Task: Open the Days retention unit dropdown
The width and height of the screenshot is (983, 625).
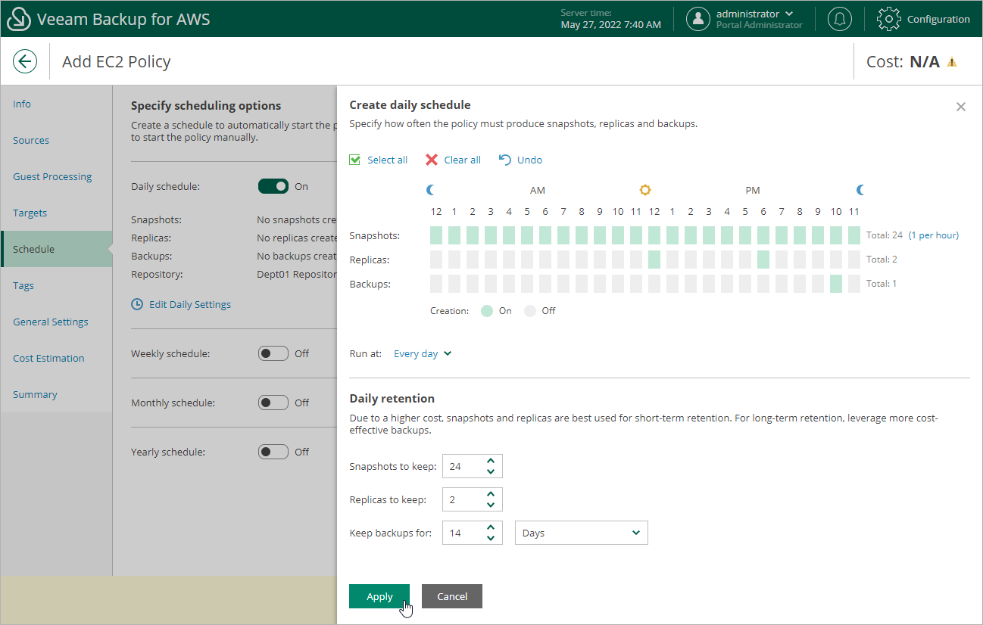Action: pyautogui.click(x=581, y=533)
